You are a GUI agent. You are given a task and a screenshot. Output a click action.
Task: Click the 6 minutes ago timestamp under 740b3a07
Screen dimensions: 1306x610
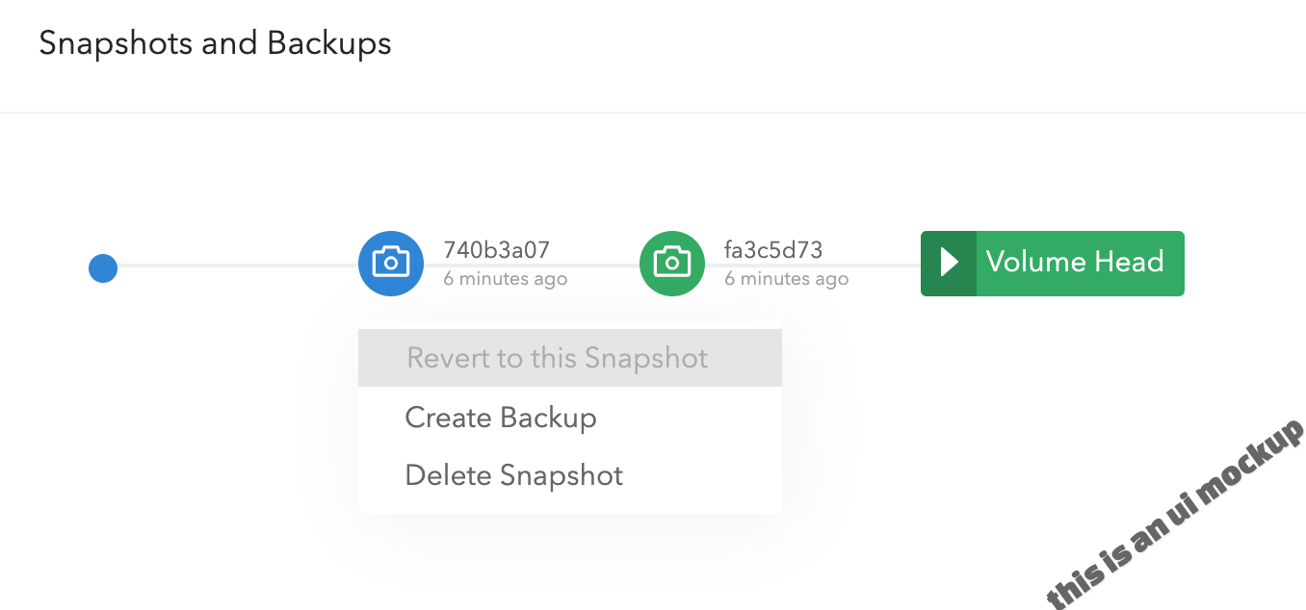pyautogui.click(x=505, y=279)
